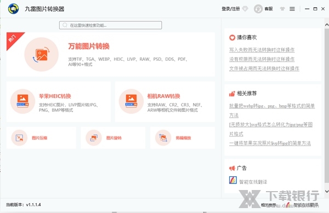The width and height of the screenshot is (329, 213).
Task: Click 登录/注册 to log in
Action: [x=231, y=9]
